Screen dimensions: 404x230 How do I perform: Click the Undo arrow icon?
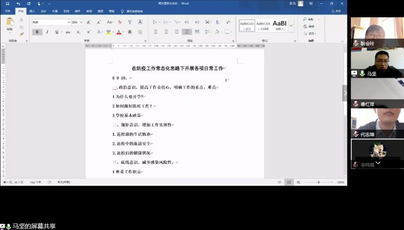coord(18,3)
